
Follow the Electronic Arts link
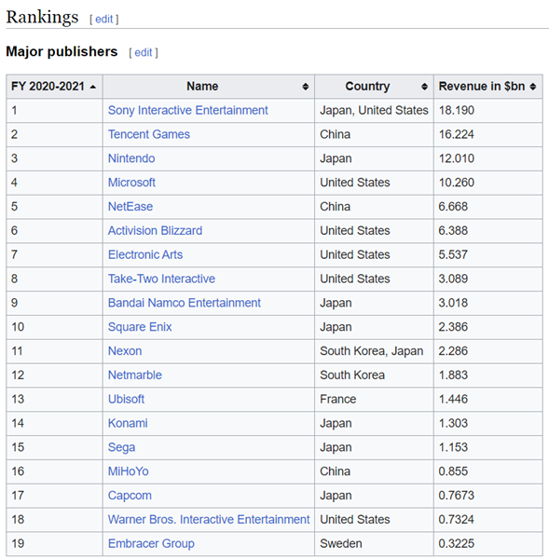145,254
